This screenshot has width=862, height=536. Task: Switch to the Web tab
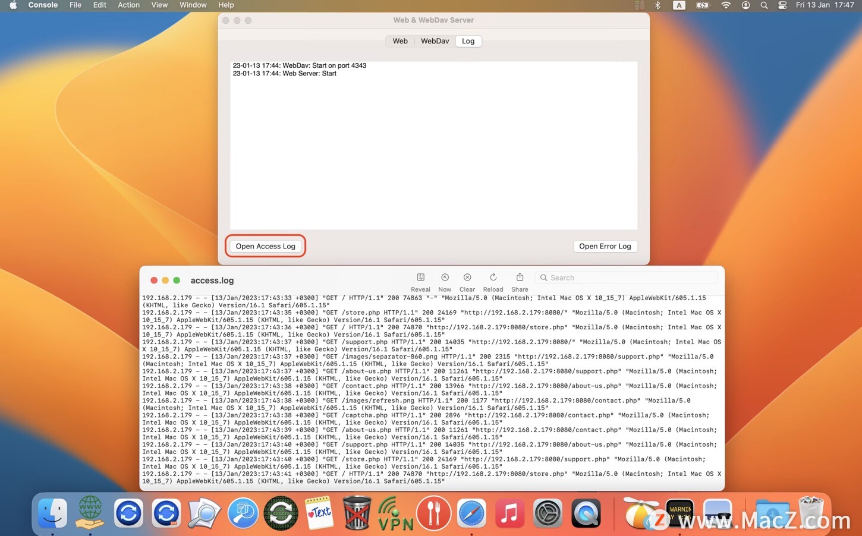point(400,41)
